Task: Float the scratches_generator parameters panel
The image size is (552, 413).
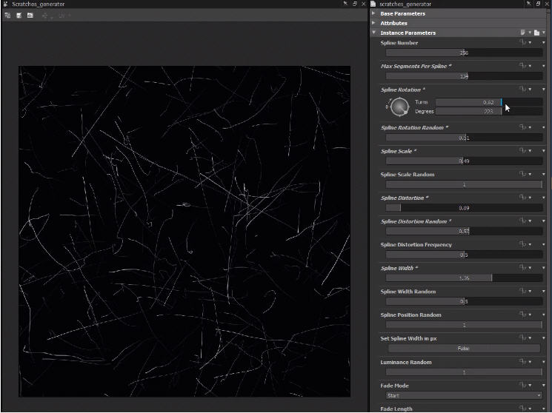Action: tap(538, 4)
